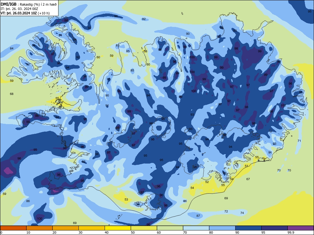Click the light orange 20–30 legend swatch
Image resolution: width=314 pixels, height=235 pixels.
tap(66, 228)
